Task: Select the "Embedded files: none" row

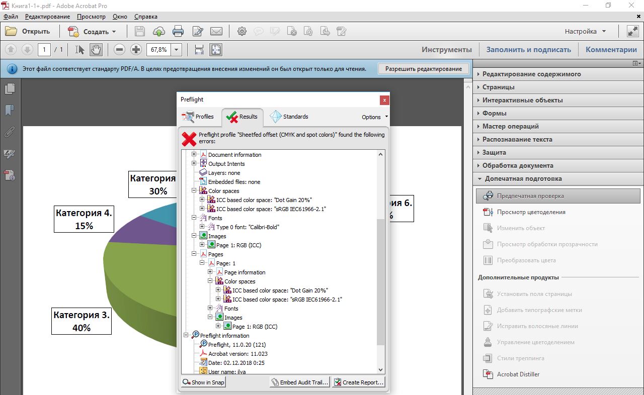Action: [229, 182]
